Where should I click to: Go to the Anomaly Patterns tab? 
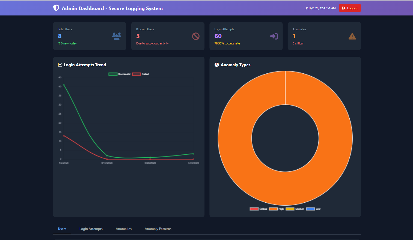pos(158,229)
